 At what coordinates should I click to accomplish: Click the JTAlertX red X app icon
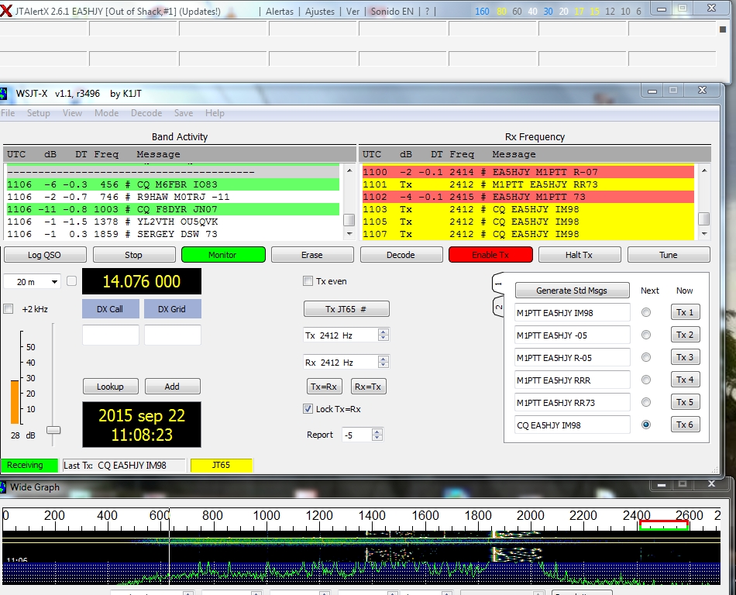coord(5,10)
